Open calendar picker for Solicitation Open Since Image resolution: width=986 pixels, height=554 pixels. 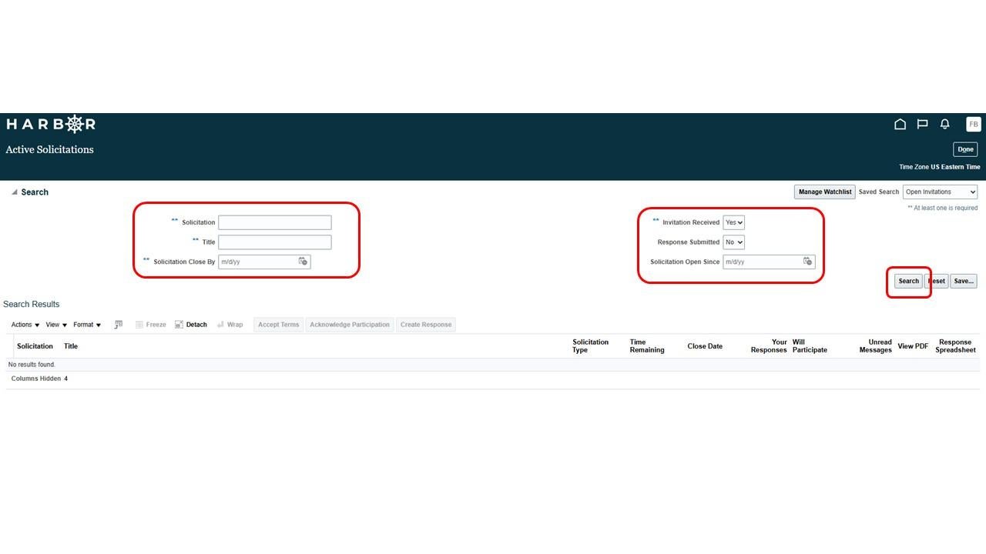point(807,262)
